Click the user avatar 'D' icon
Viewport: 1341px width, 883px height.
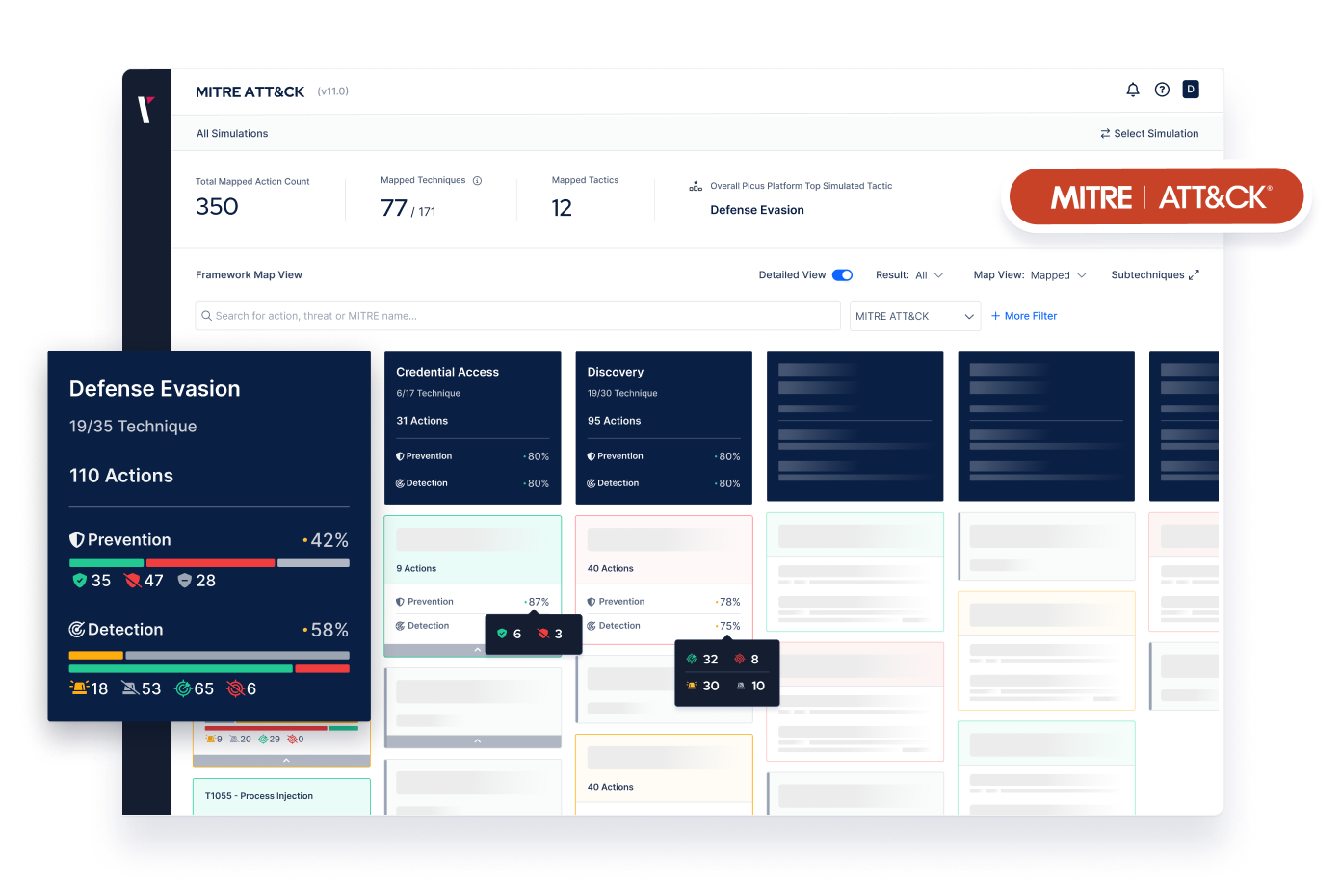pos(1191,90)
